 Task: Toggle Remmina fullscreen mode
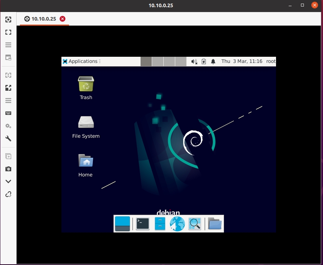click(x=8, y=32)
